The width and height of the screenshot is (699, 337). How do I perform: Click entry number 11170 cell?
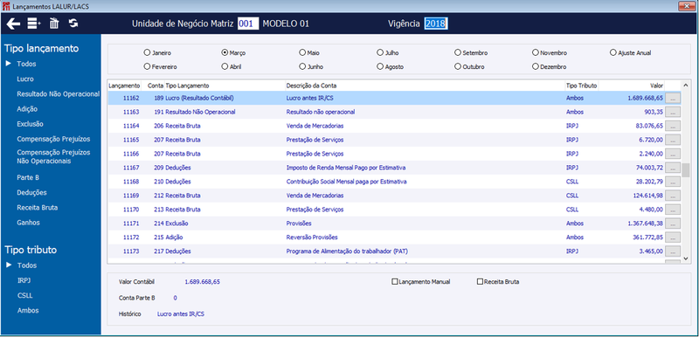pos(132,210)
